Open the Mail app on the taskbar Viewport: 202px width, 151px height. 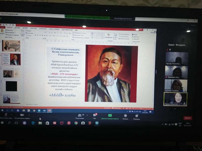tap(55, 123)
